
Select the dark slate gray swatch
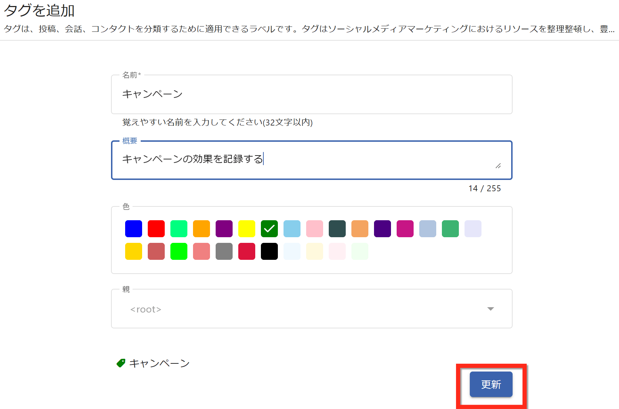(337, 229)
